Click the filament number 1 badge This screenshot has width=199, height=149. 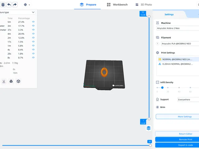(158, 43)
